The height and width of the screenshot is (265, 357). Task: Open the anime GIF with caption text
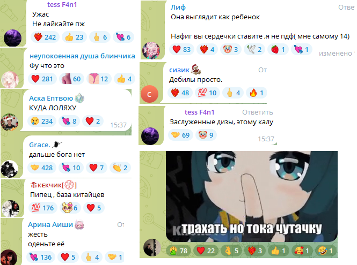click(252, 196)
